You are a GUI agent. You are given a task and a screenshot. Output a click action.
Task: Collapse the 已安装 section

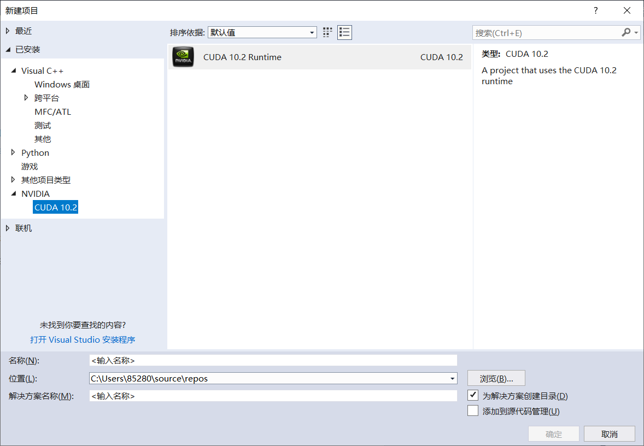pos(8,50)
